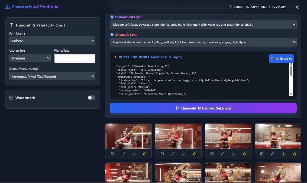Click the image icon under the fourth top-row thumbnail
Screen dimensions: 307x183
262,154
